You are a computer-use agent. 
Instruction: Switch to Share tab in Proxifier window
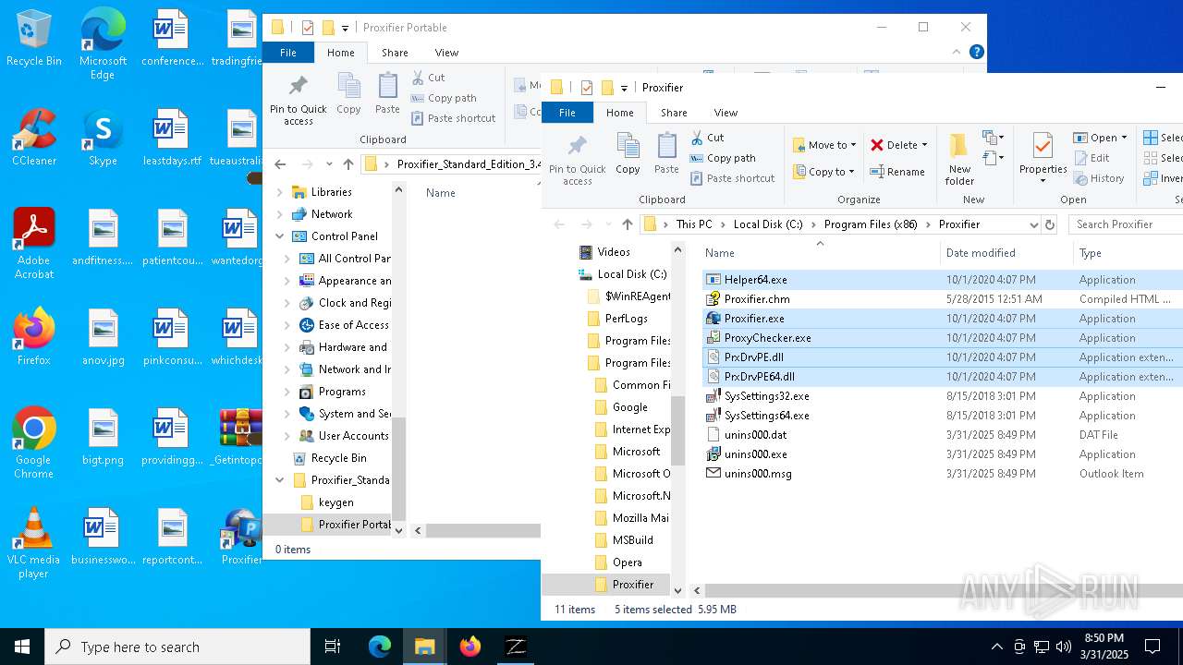tap(674, 113)
